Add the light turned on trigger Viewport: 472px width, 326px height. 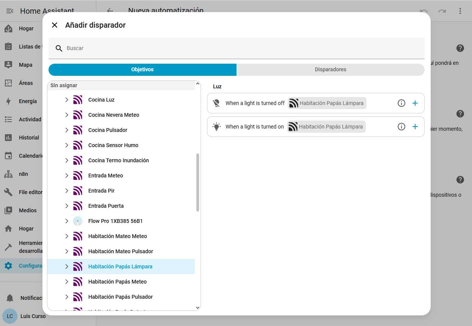coord(415,127)
